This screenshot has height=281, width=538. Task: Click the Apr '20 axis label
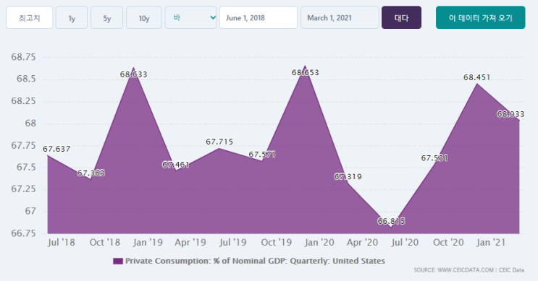[x=362, y=243]
